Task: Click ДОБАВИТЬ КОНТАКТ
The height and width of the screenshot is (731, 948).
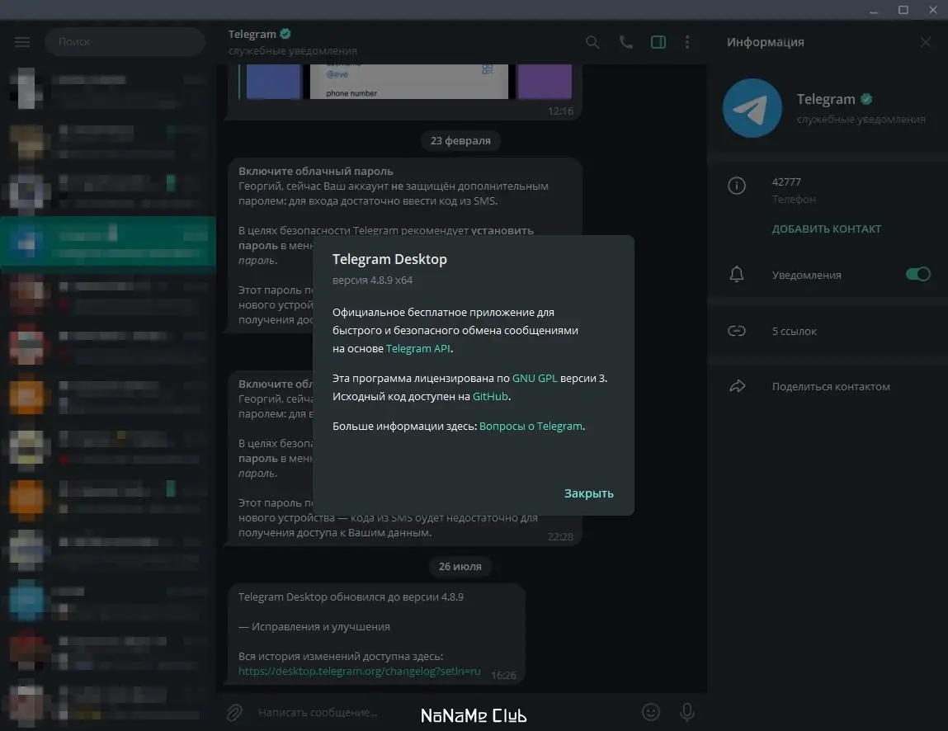Action: tap(826, 229)
